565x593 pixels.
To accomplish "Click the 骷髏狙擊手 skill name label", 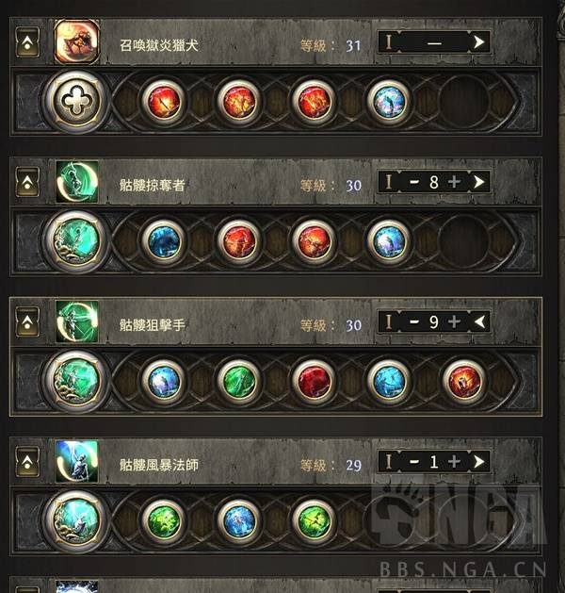I will [153, 325].
